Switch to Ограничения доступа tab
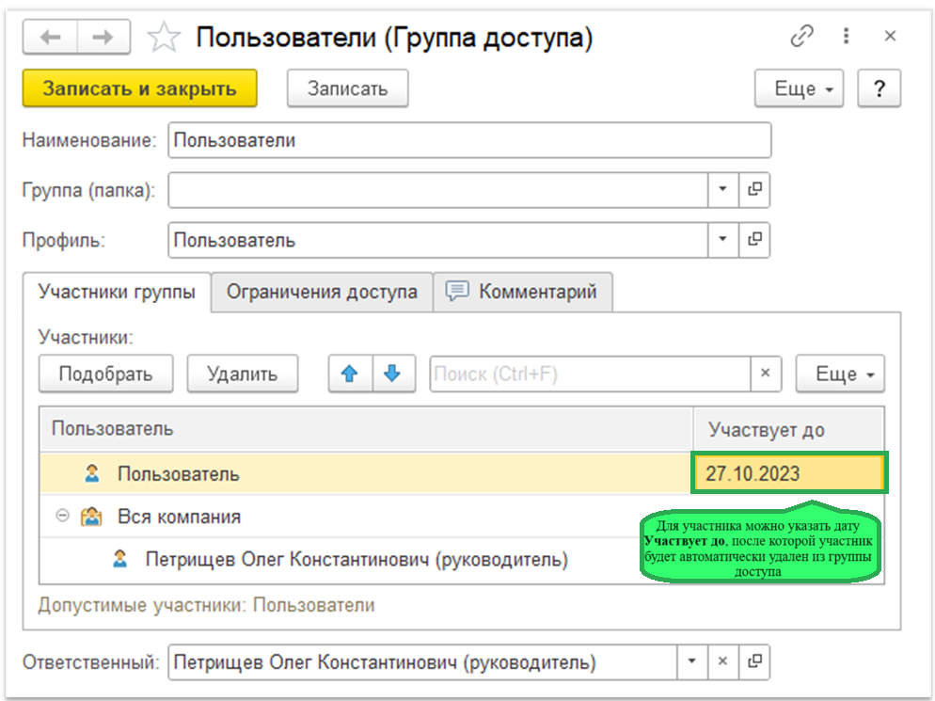The width and height of the screenshot is (935, 701). 322,292
